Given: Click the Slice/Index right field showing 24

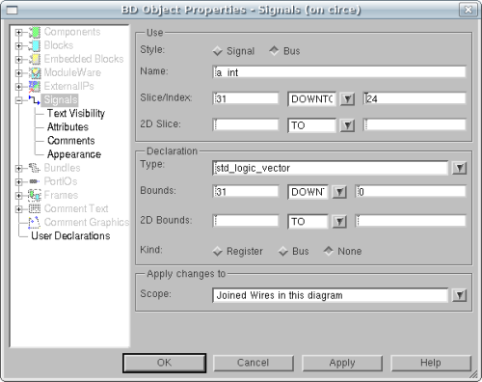Looking at the screenshot, I should [415, 98].
